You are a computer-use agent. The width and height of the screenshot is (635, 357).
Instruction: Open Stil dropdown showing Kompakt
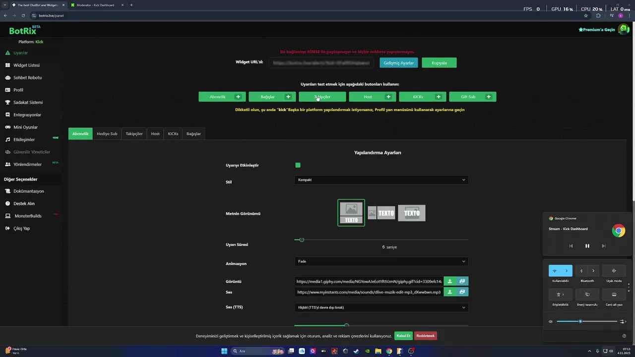381,179
